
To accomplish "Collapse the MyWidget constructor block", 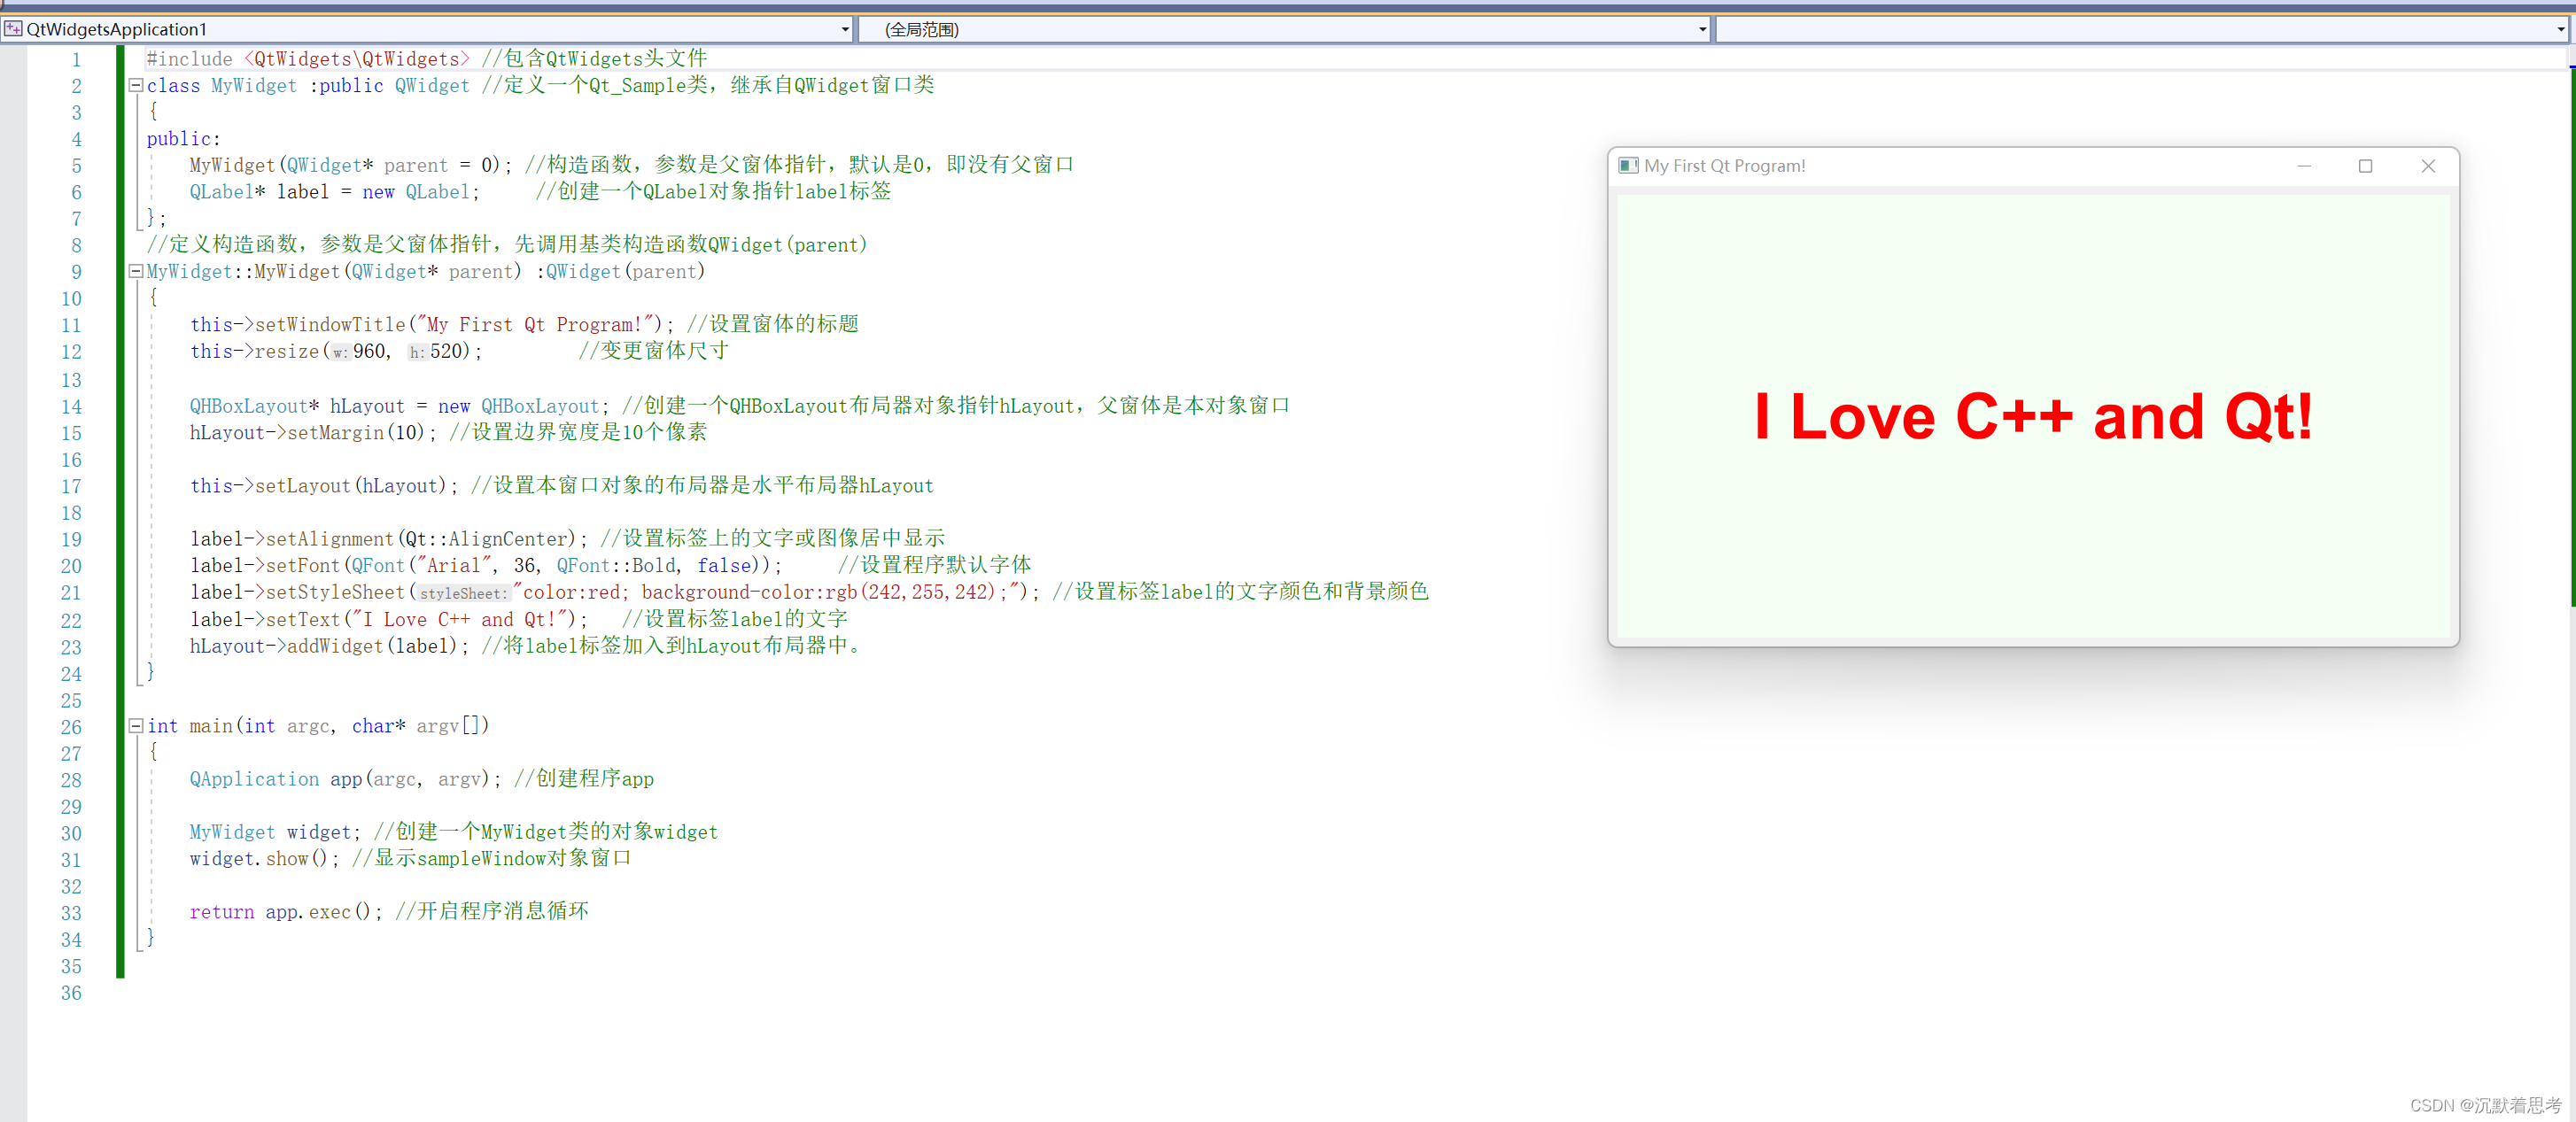I will coord(136,271).
